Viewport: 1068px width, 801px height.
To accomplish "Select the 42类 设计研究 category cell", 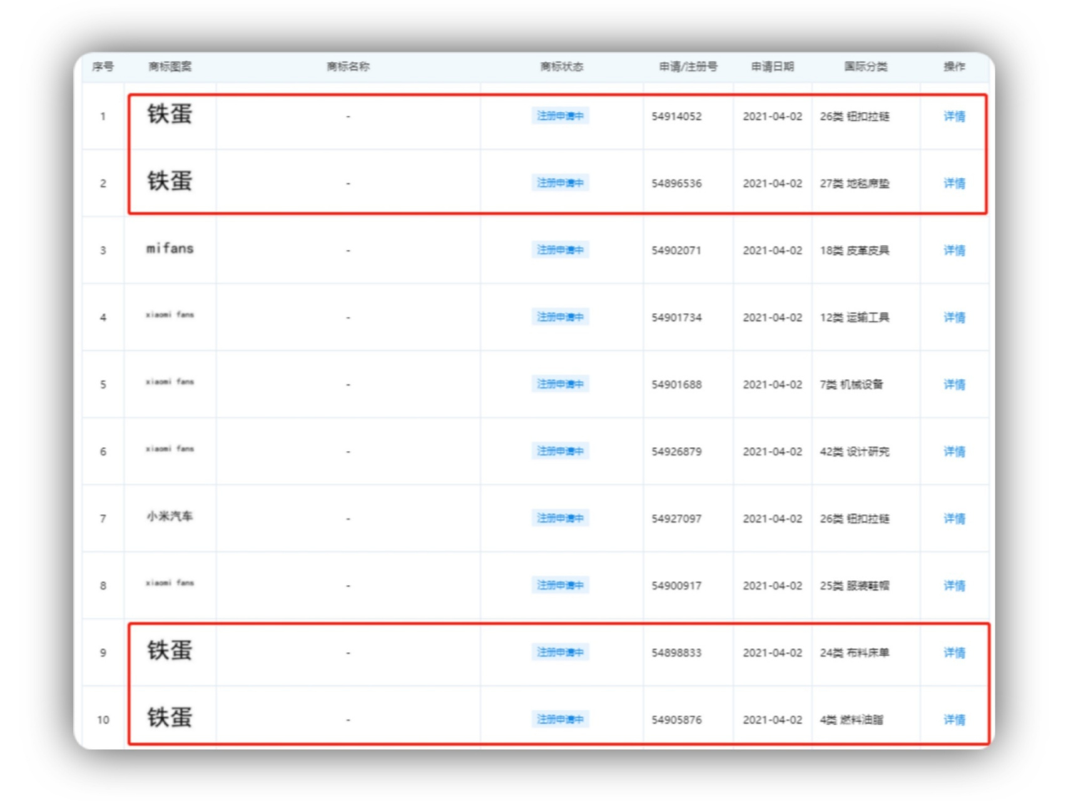I will [855, 451].
